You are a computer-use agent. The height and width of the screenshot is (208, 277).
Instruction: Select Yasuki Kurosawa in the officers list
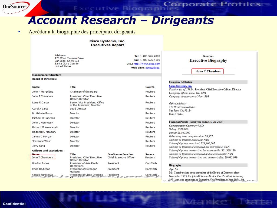point(42,175)
